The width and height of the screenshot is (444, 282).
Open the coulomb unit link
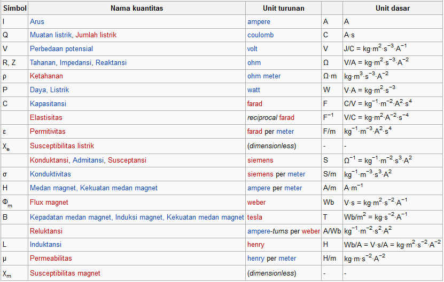point(260,35)
